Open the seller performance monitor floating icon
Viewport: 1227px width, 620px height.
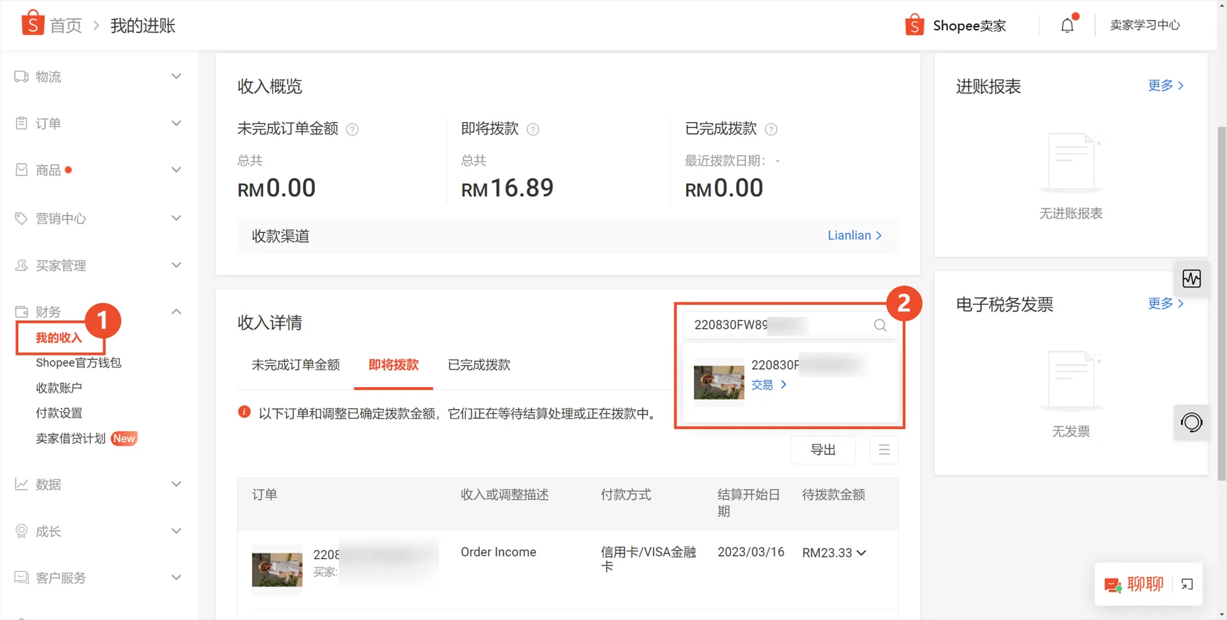[x=1191, y=278]
